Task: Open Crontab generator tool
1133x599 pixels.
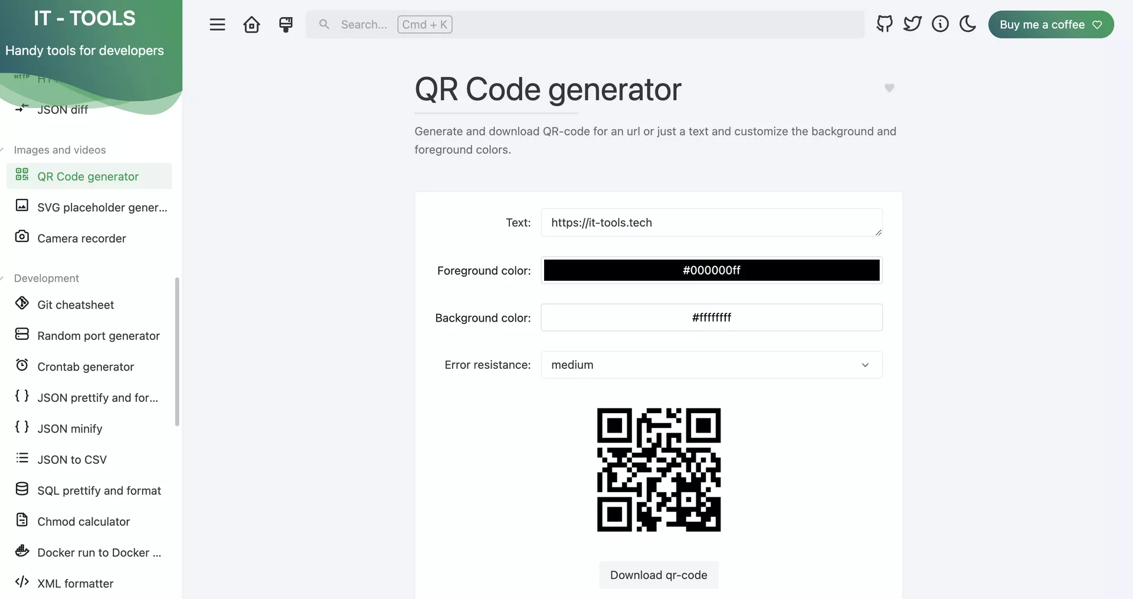Action: coord(89,366)
